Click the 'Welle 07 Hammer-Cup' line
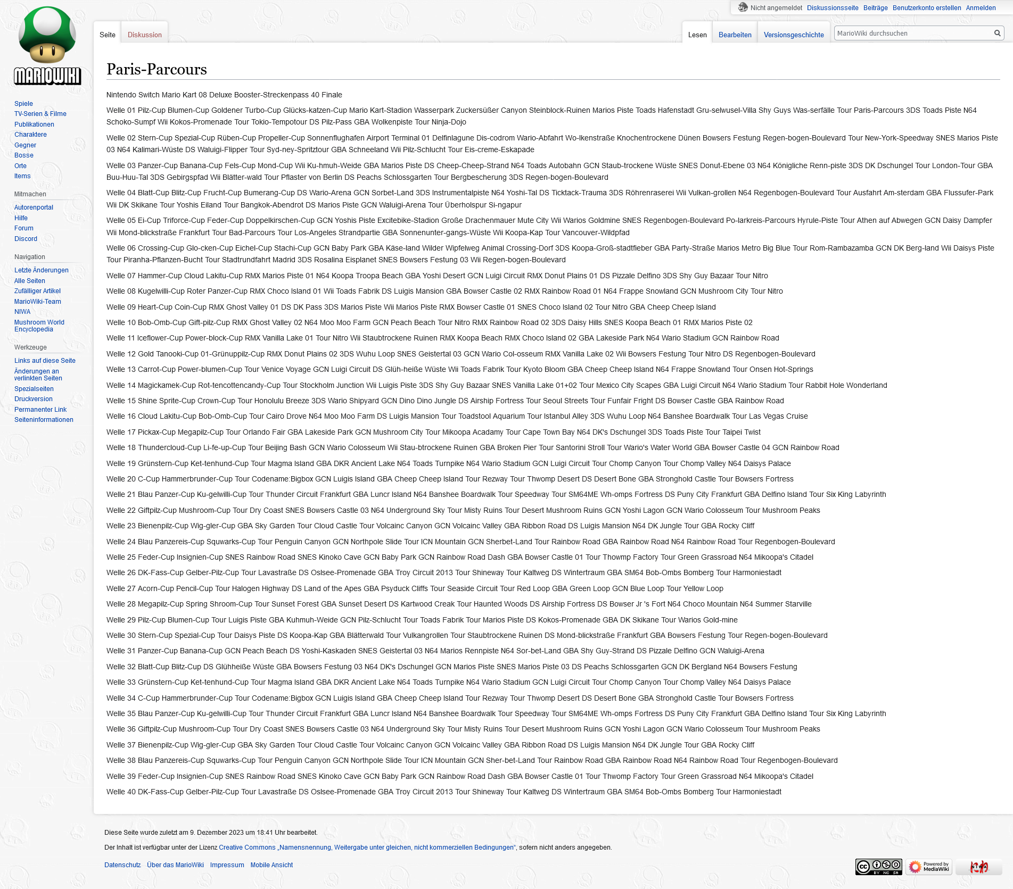The width and height of the screenshot is (1013, 889). (437, 276)
